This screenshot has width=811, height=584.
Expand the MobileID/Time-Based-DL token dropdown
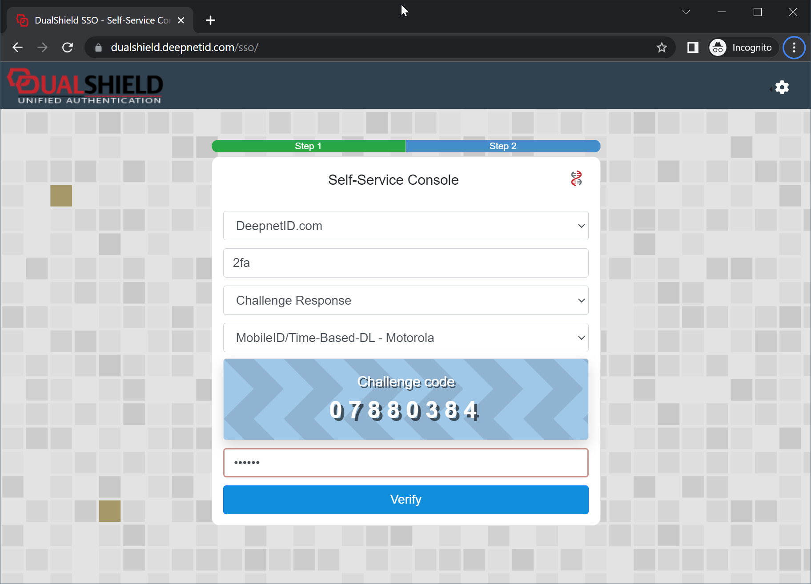point(405,338)
